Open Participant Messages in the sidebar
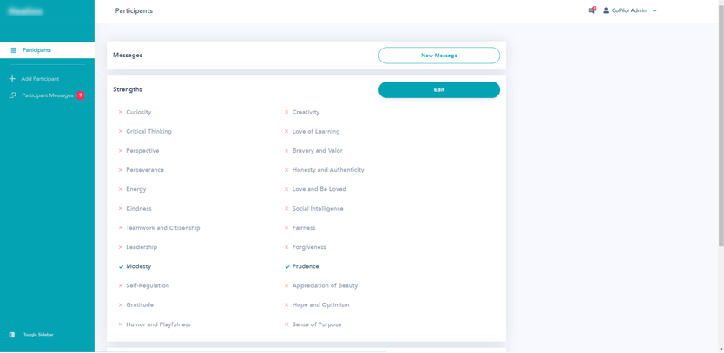Screen dimensions: 724x353 pos(47,95)
